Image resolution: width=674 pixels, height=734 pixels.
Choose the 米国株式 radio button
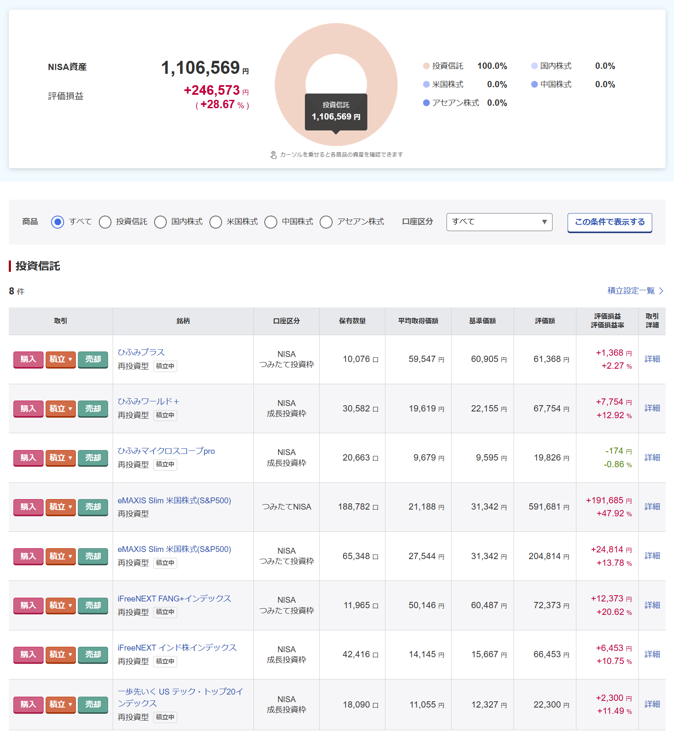click(x=216, y=222)
